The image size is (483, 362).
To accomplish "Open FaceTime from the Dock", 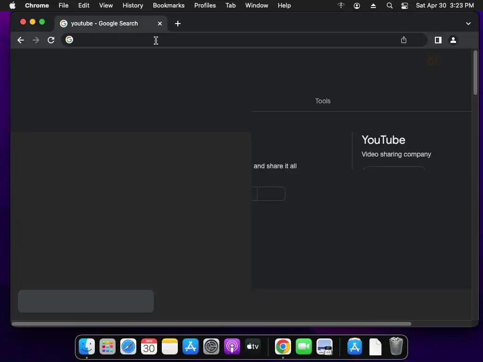I will point(303,346).
